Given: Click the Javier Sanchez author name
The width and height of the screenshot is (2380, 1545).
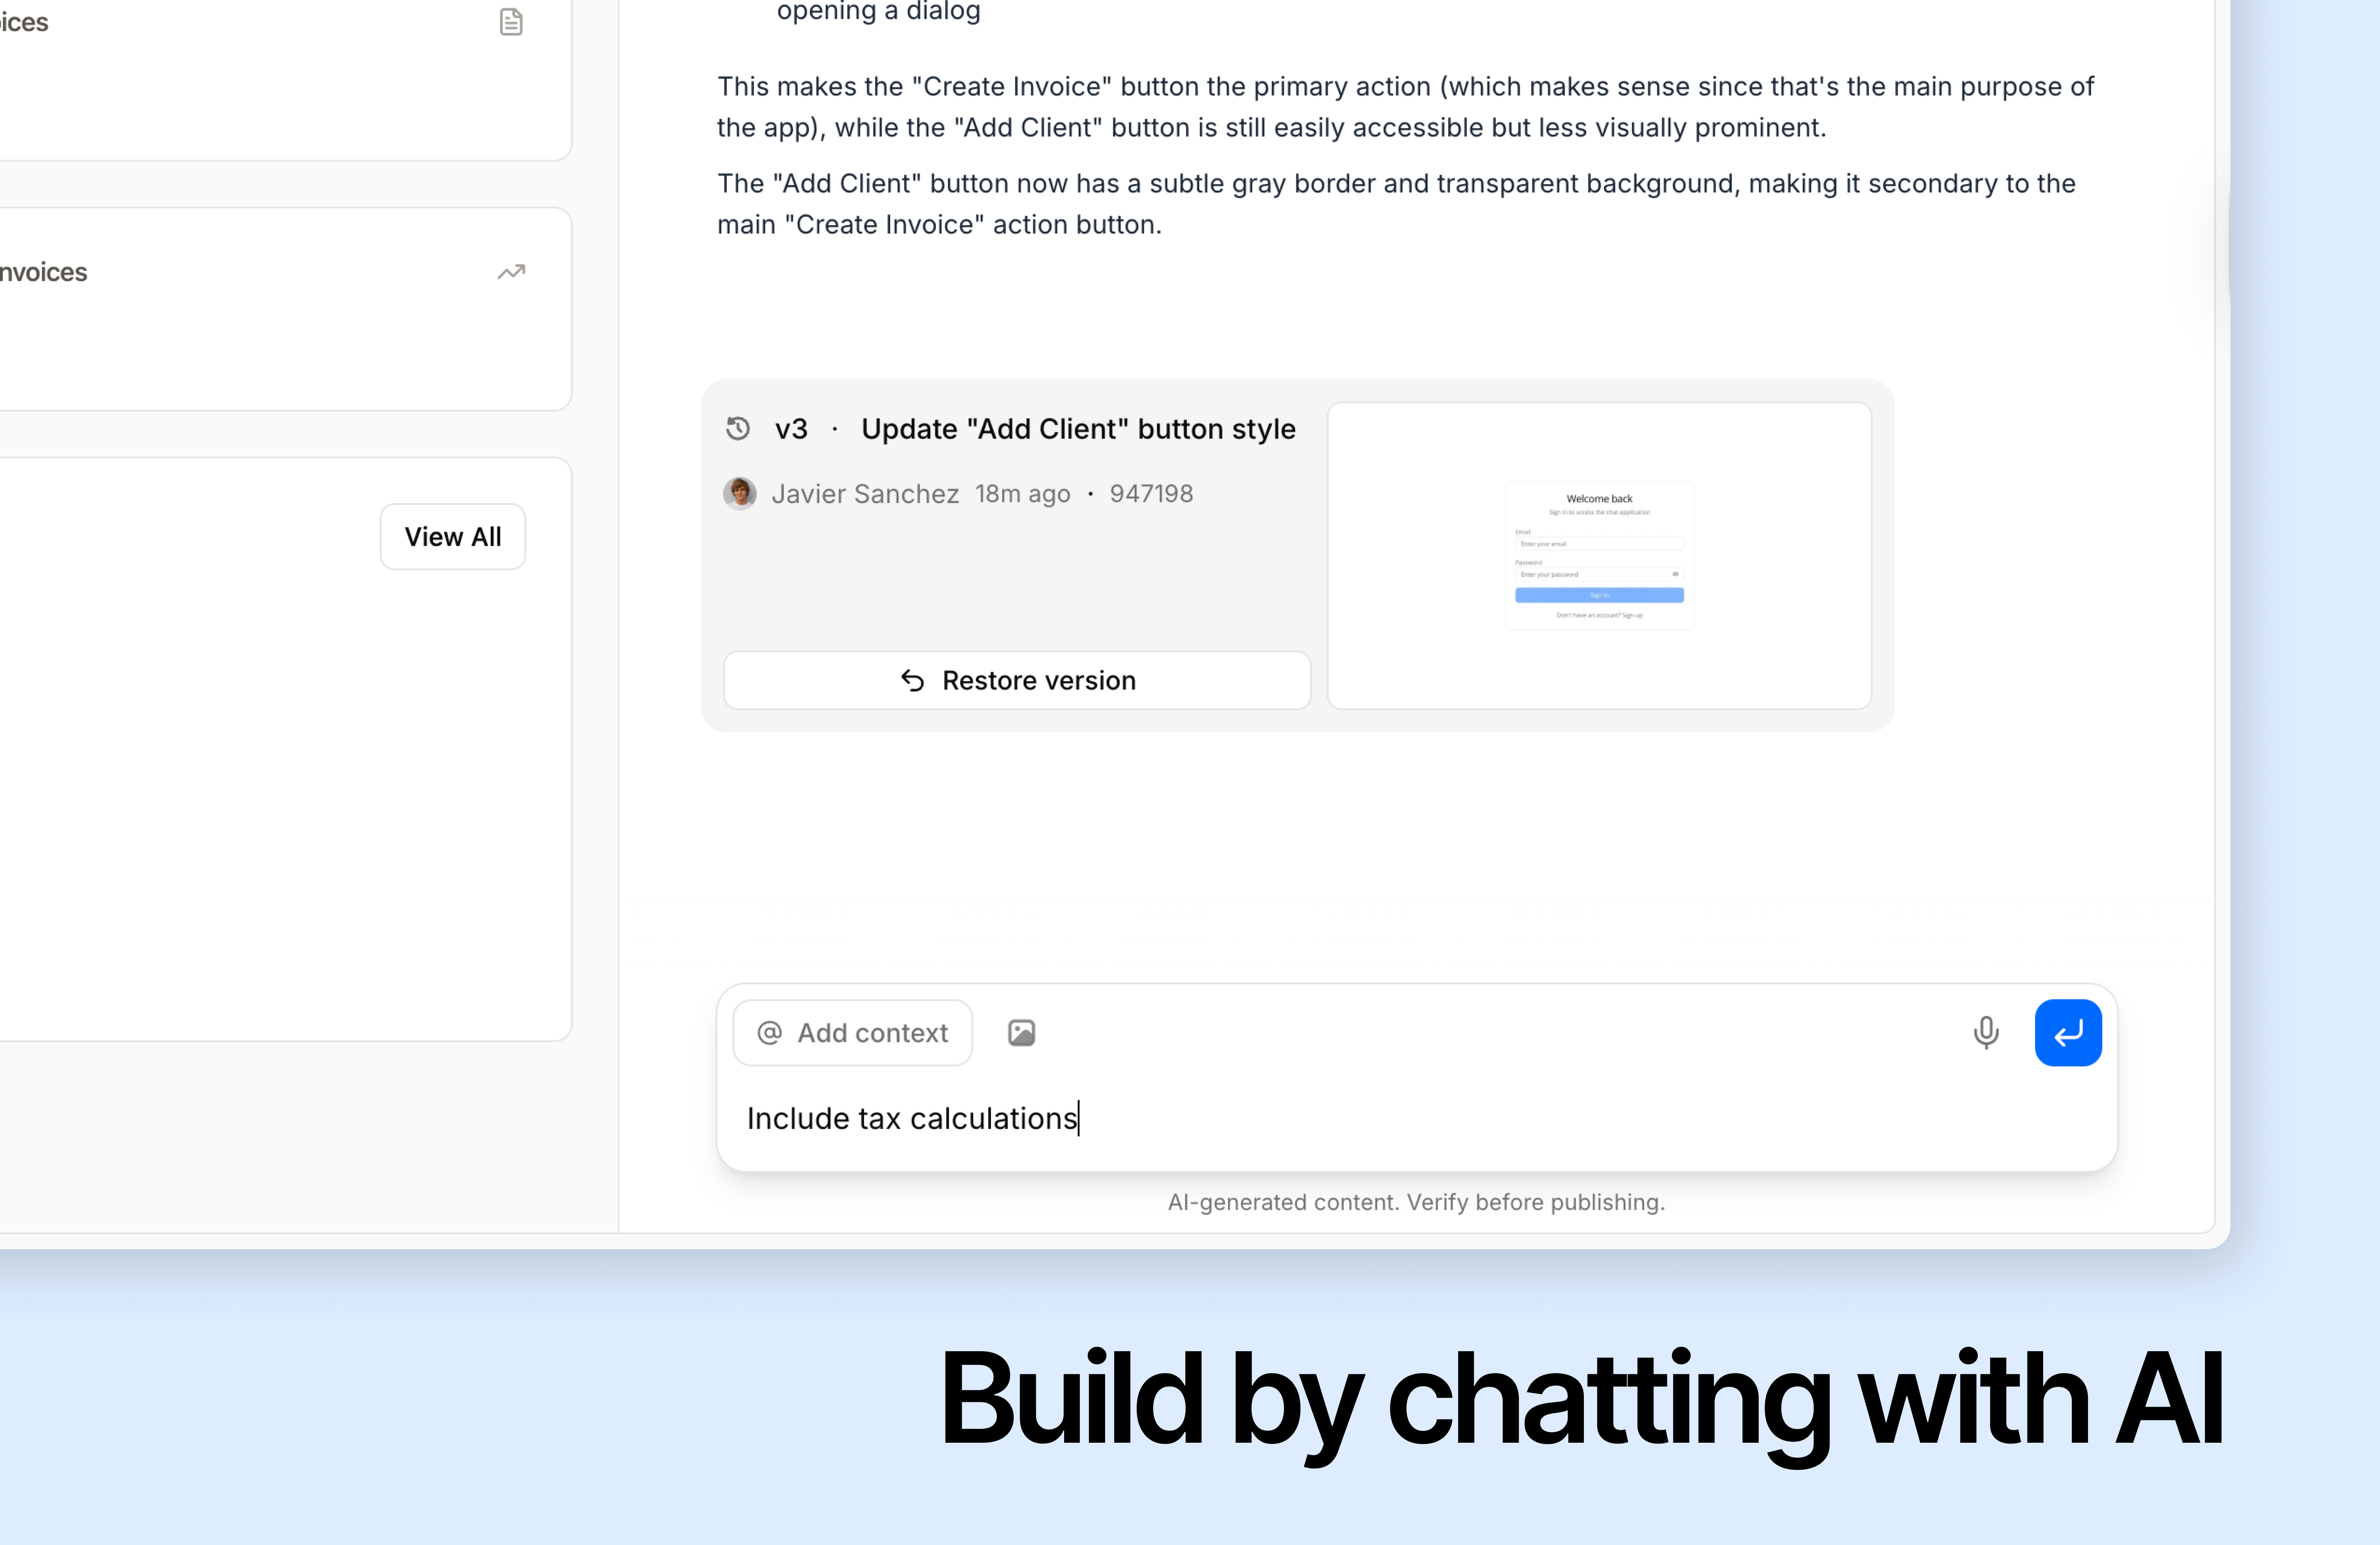Looking at the screenshot, I should [864, 494].
